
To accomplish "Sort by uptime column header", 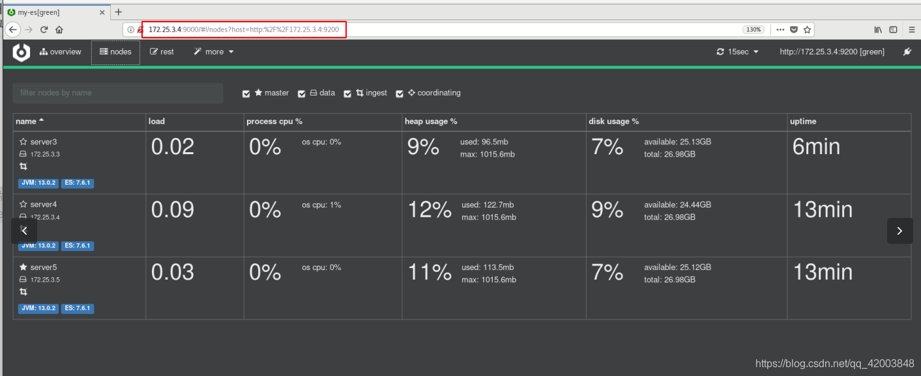I will [x=803, y=122].
